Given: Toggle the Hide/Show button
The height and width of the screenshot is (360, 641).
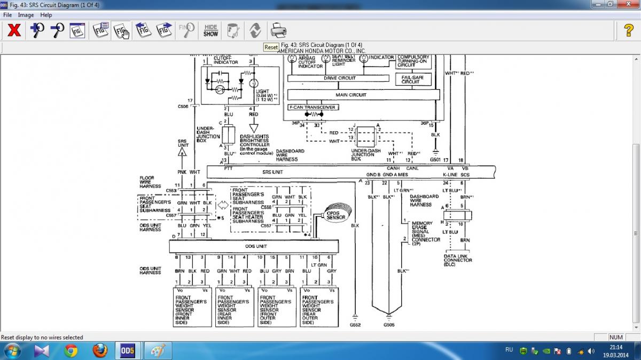Looking at the screenshot, I should 210,30.
